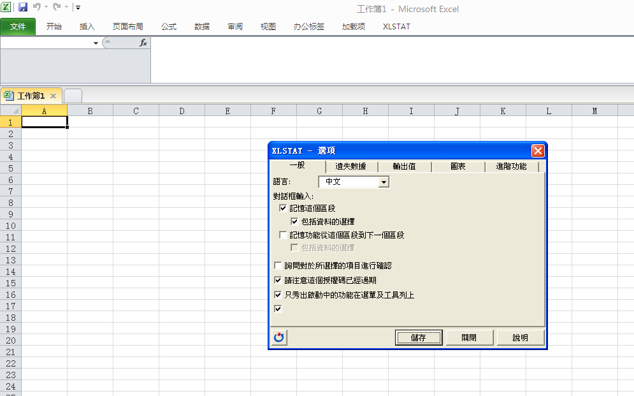Open the 数据 ribbon tab
634x396 pixels.
coord(202,27)
